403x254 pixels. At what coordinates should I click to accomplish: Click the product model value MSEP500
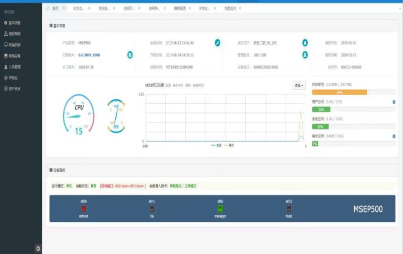[84, 43]
